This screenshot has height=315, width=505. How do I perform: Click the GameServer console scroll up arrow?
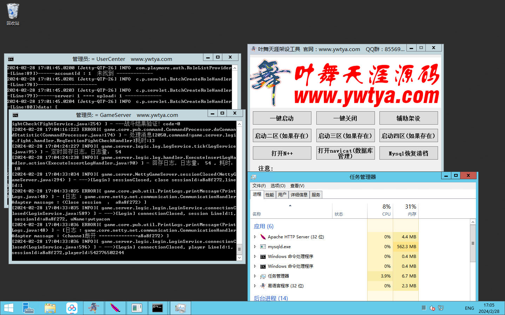pos(240,124)
